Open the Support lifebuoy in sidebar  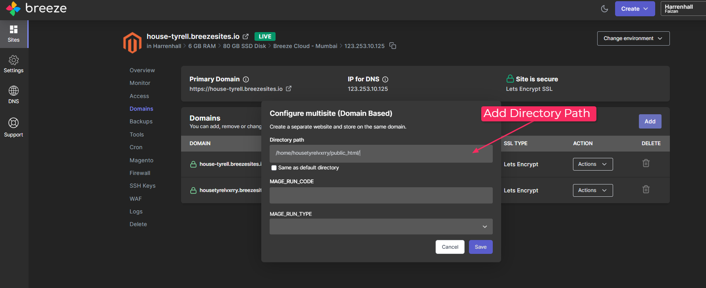14,128
